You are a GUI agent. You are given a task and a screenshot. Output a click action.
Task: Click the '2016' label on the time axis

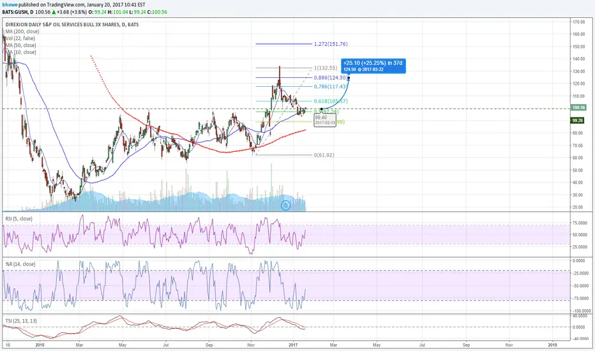point(40,345)
